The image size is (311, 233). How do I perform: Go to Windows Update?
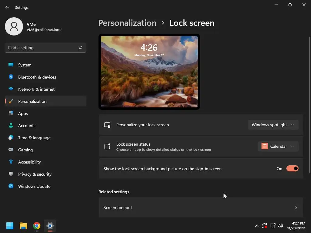click(x=46, y=186)
